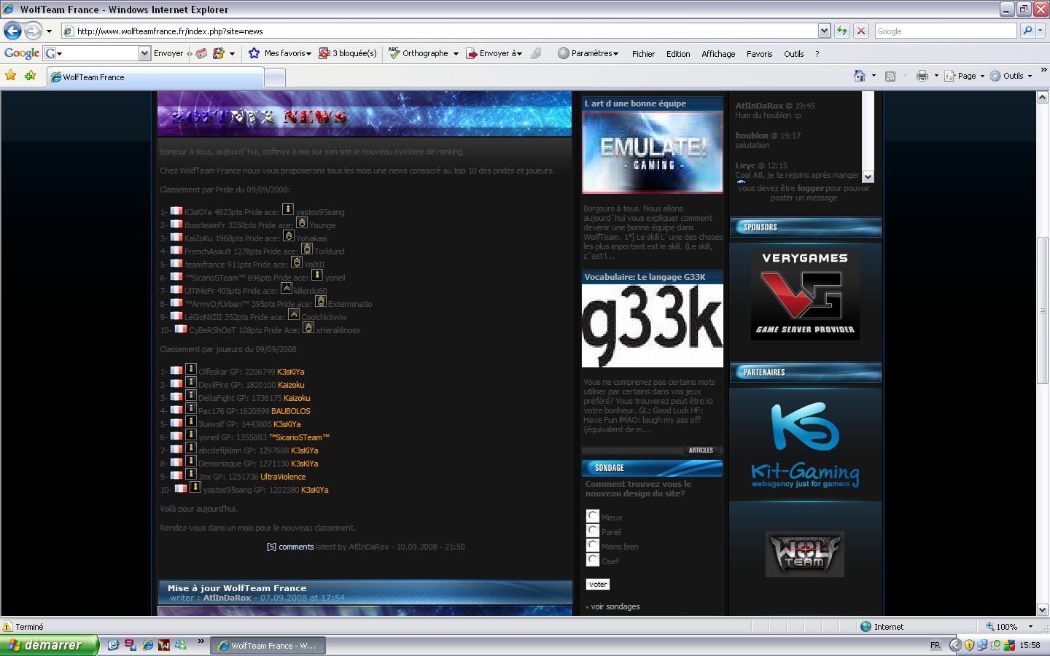Viewport: 1050px width, 656px height.
Task: Select the Mieux poll option
Action: (x=593, y=516)
